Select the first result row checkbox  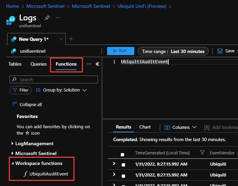pos(123,165)
